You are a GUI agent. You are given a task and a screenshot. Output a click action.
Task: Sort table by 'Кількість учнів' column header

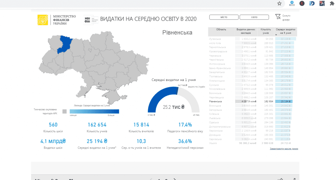pyautogui.click(x=266, y=31)
